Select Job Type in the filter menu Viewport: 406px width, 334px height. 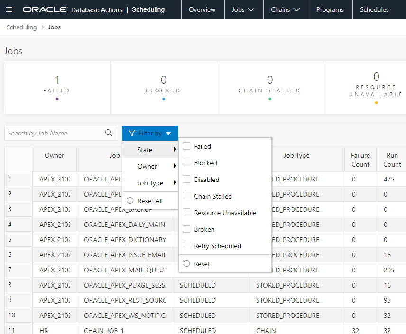pyautogui.click(x=150, y=183)
